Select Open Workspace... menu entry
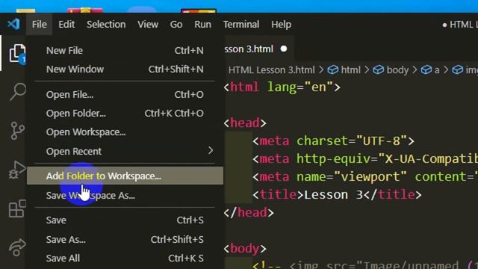478x269 pixels. [125, 132]
